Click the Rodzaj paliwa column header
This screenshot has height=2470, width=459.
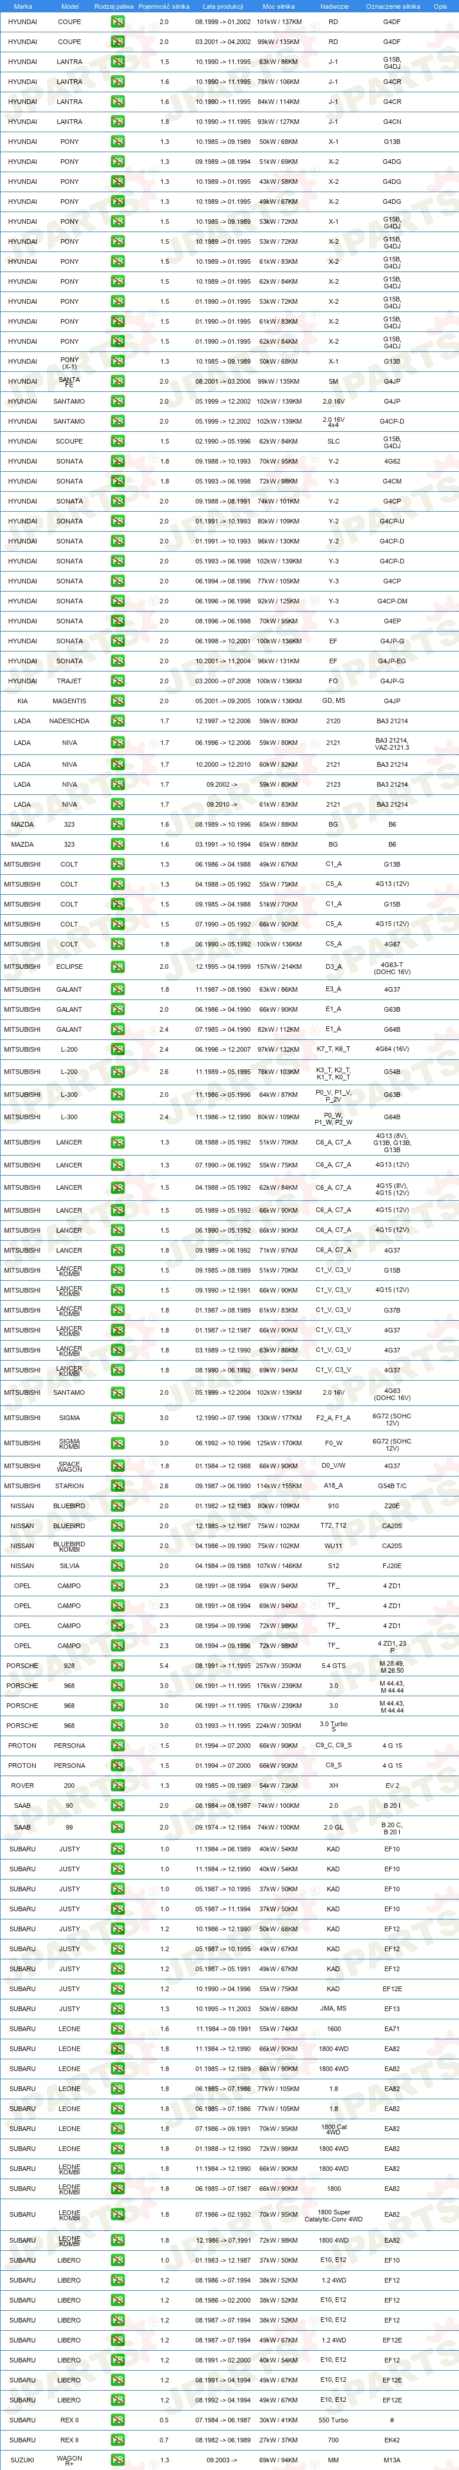point(114,6)
